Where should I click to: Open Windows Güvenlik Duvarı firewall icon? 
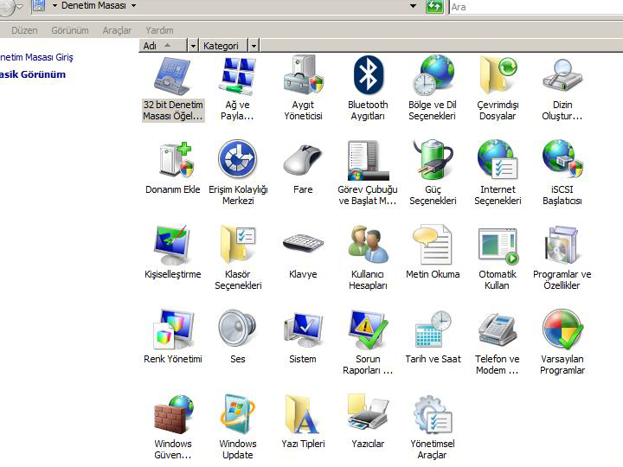click(173, 415)
